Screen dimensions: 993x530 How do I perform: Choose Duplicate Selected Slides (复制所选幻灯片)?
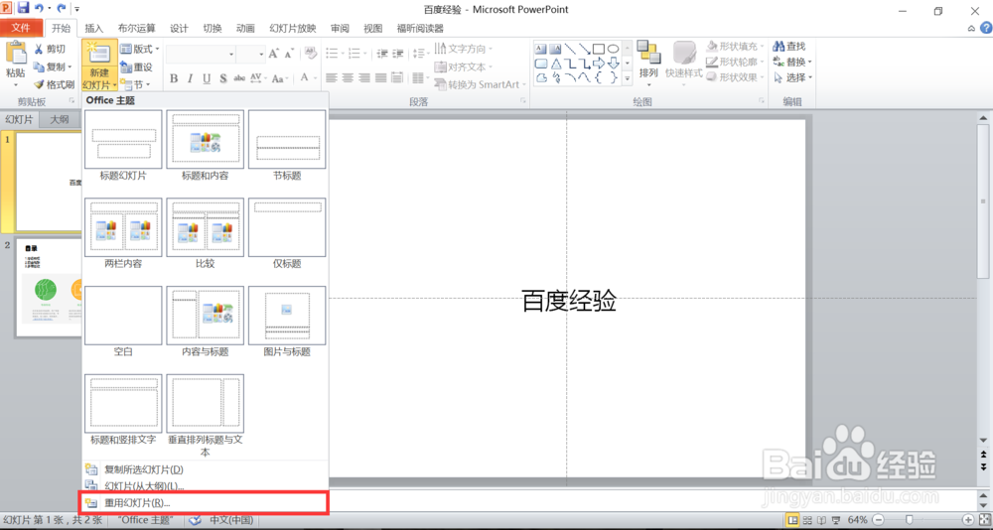pos(206,469)
